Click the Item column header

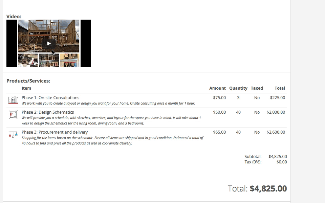[x=26, y=88]
